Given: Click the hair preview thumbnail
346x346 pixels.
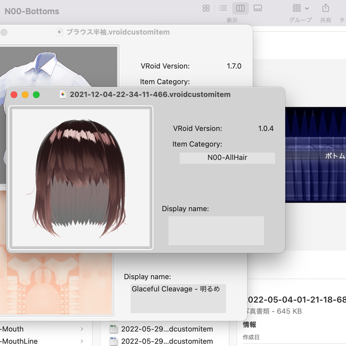Looking at the screenshot, I should pos(81,178).
